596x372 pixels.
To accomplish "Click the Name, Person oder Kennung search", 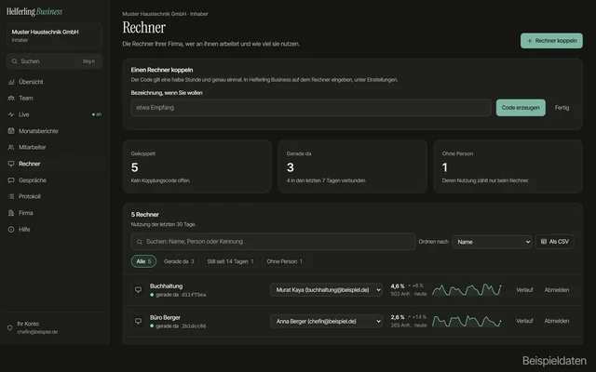I will [273, 242].
